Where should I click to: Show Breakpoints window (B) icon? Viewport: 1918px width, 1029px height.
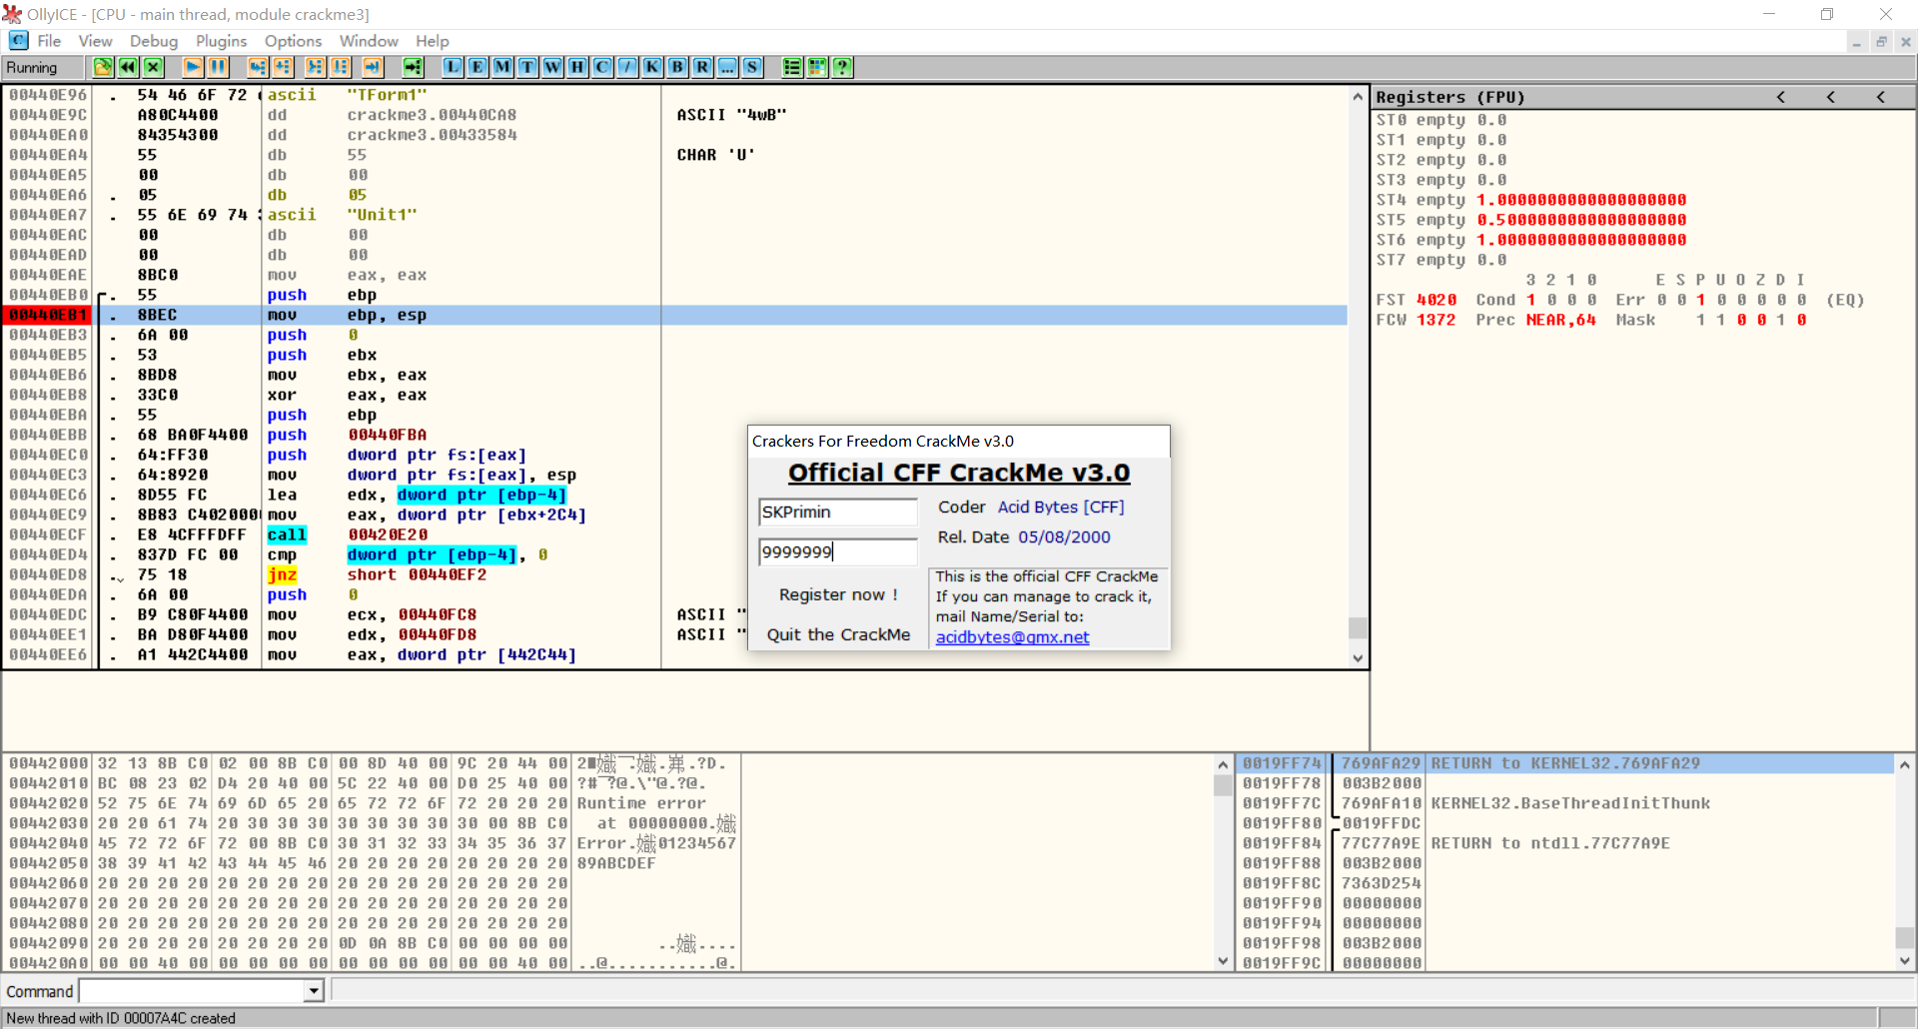point(677,67)
